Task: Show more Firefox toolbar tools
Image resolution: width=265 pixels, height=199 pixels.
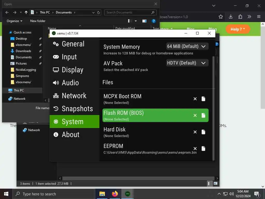Action: tap(249, 17)
